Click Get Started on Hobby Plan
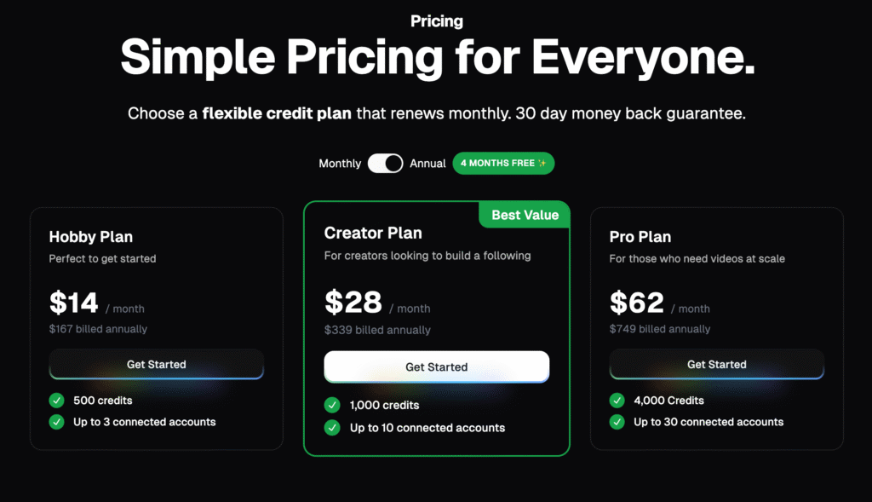872x502 pixels. [x=157, y=365]
